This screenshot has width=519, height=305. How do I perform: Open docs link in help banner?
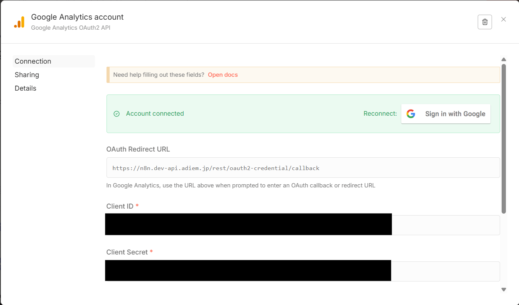tap(223, 75)
